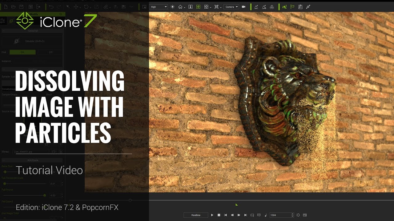Increase the frame number with up arrow
Screen dimensions: 394x221
point(292,214)
